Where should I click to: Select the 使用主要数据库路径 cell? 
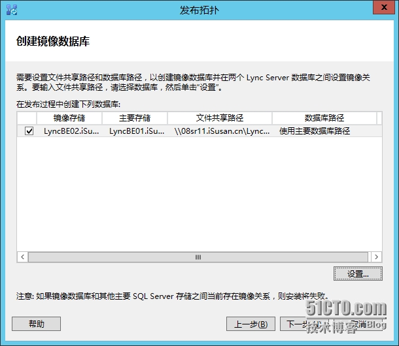click(x=315, y=131)
